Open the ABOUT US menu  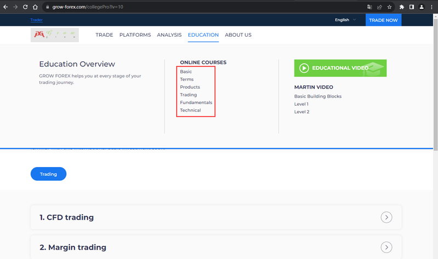point(238,35)
